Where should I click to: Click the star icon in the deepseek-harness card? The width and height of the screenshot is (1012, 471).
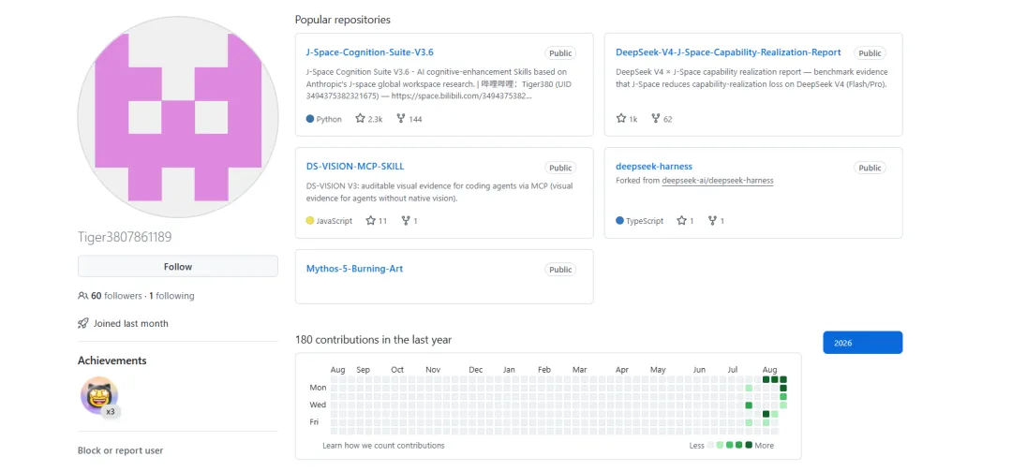click(681, 221)
